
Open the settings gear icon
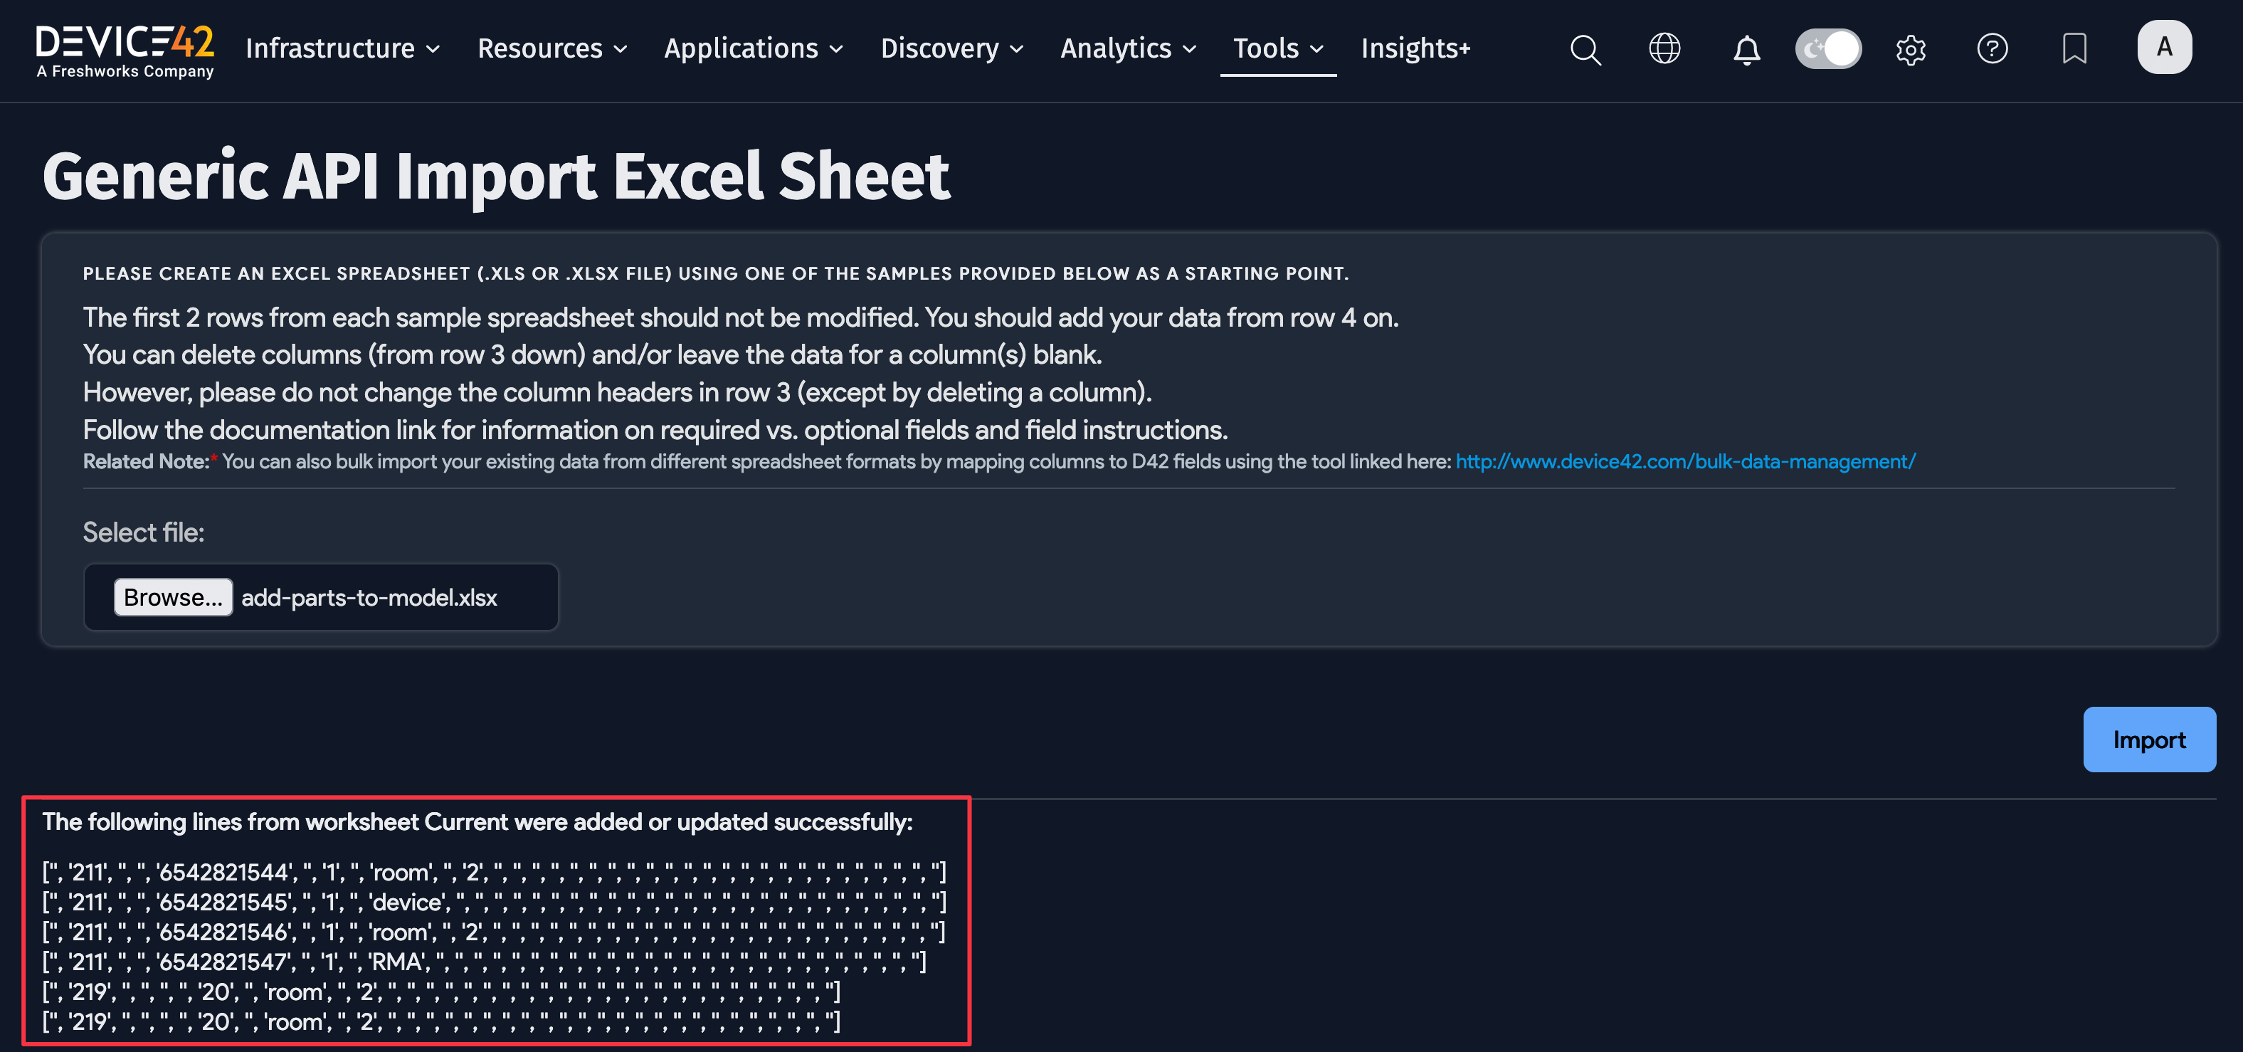click(x=1911, y=50)
